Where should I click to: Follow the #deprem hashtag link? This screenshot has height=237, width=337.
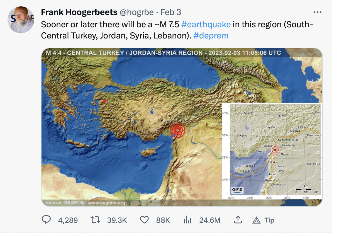[x=211, y=36]
